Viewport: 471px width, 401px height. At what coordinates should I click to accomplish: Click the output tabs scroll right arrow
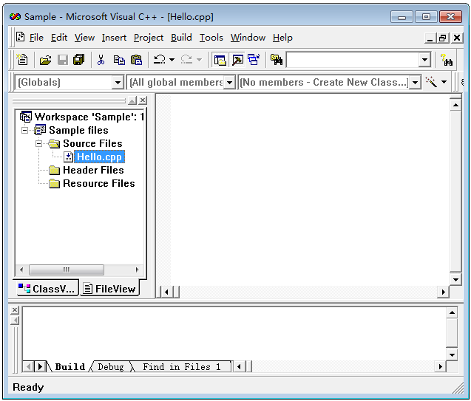(40, 366)
